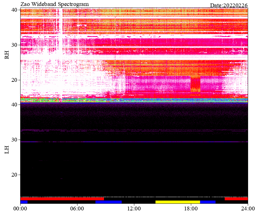Viewport: 268px width, 211px height.
Task: Select the 20 tick label on LH axis
Action: (x=14, y=175)
